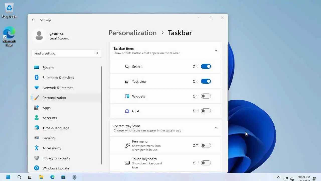Open File Explorer from the taskbar
Screen dimensions: 321x181
[x=41, y=177]
